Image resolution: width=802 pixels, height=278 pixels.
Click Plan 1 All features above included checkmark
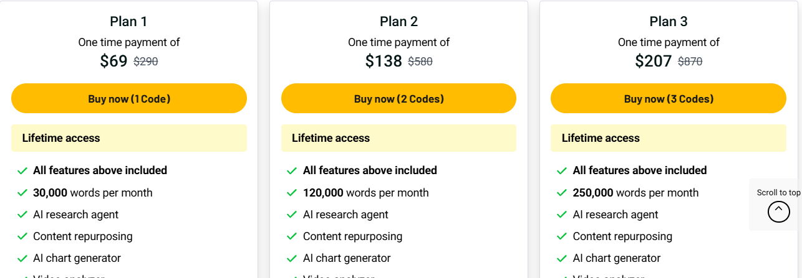[22, 170]
